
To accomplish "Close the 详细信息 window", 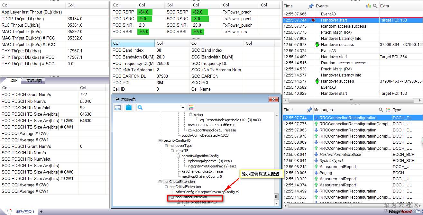I will pyautogui.click(x=273, y=99).
